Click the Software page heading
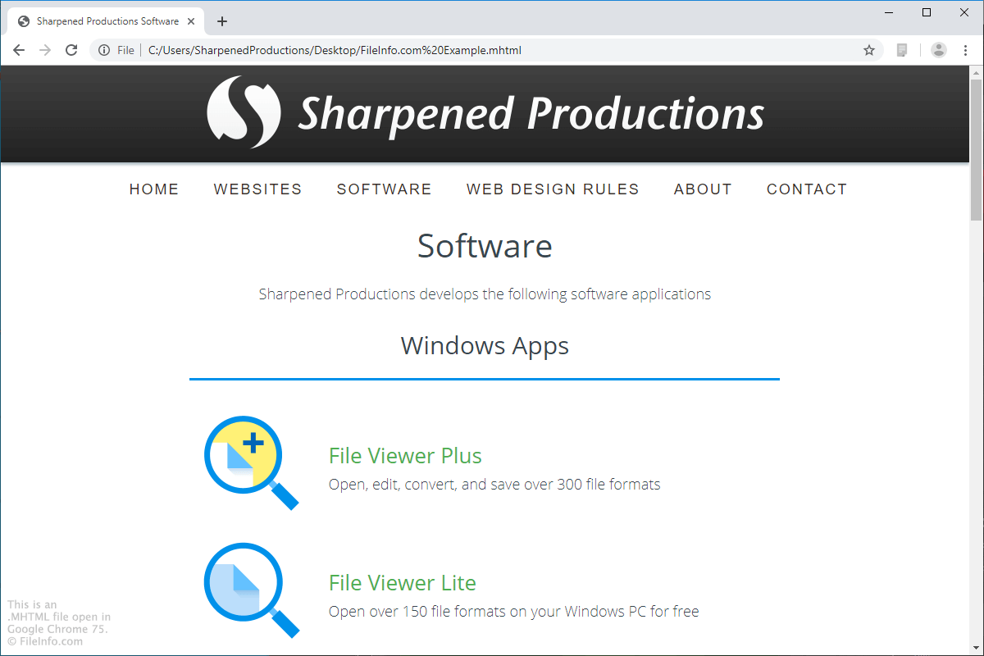This screenshot has width=984, height=656. (x=485, y=246)
